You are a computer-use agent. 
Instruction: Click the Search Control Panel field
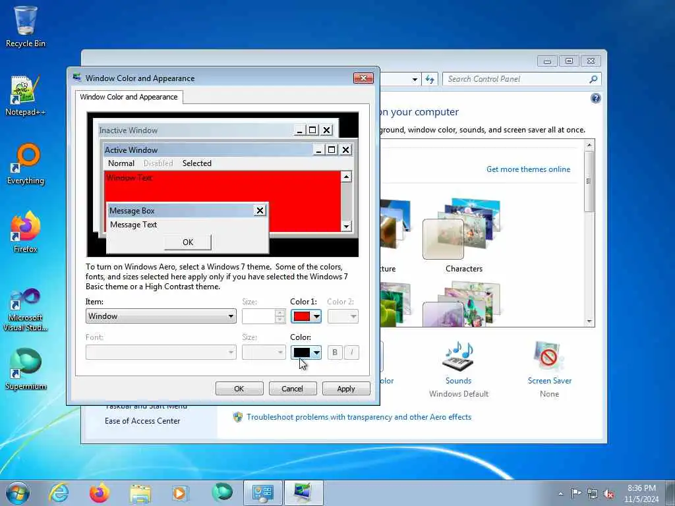point(517,79)
